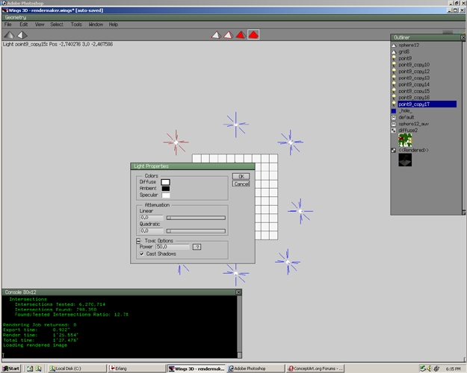The height and width of the screenshot is (373, 467).
Task: Click grid8 object triangle icon in Outliner
Action: tap(394, 52)
